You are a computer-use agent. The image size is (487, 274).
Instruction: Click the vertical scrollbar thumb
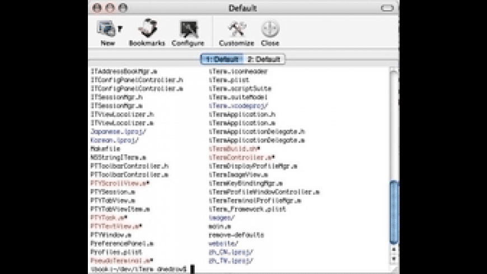394,212
